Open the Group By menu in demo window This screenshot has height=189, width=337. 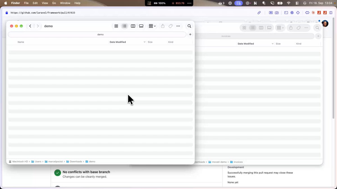pyautogui.click(x=152, y=26)
